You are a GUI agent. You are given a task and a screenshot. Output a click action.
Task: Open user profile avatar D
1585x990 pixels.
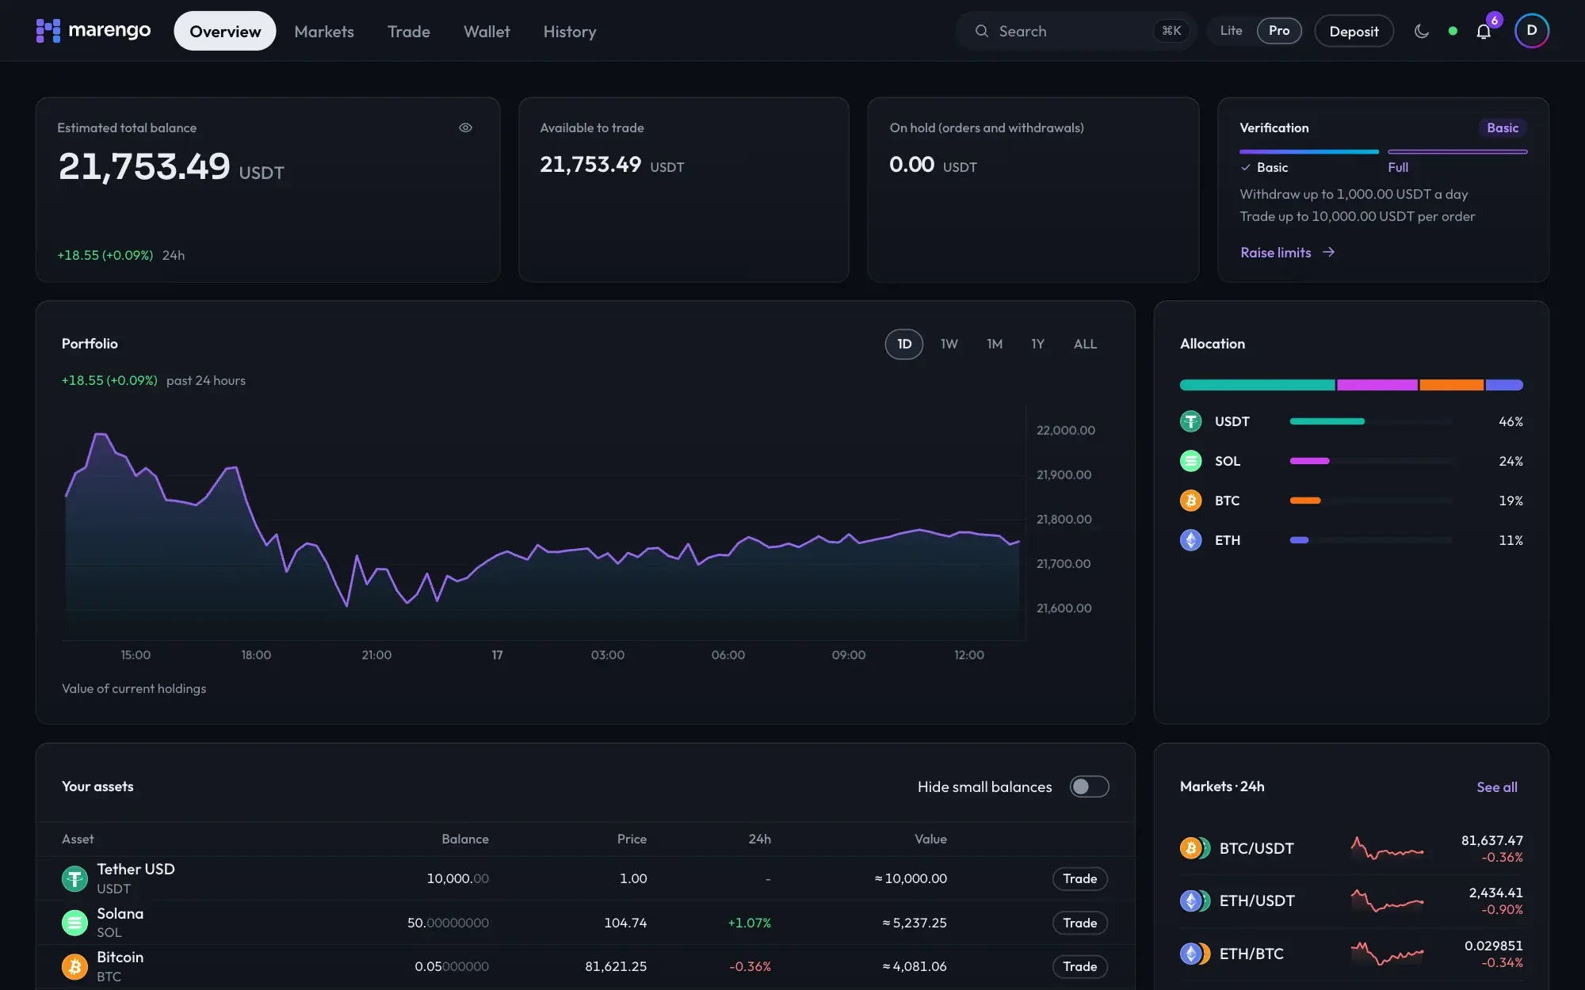(x=1532, y=31)
